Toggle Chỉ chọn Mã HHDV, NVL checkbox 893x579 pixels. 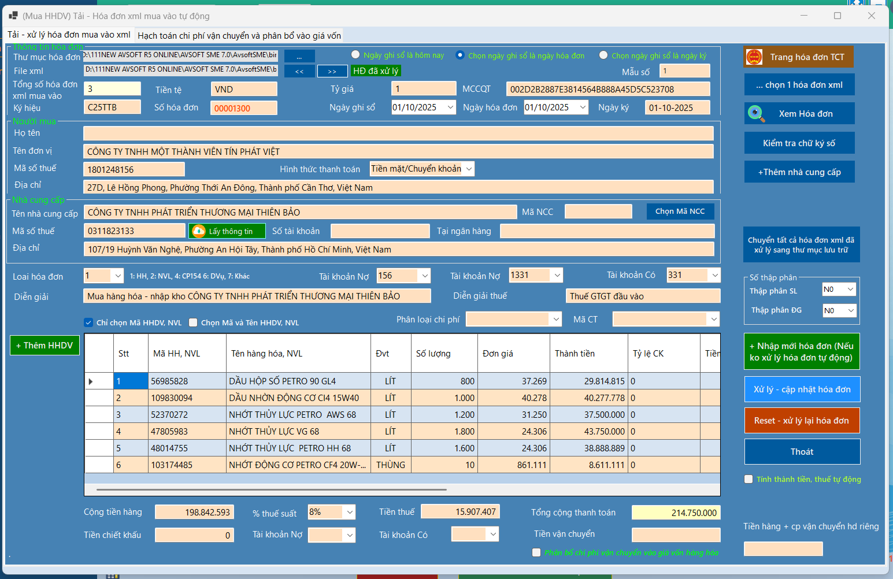(88, 322)
